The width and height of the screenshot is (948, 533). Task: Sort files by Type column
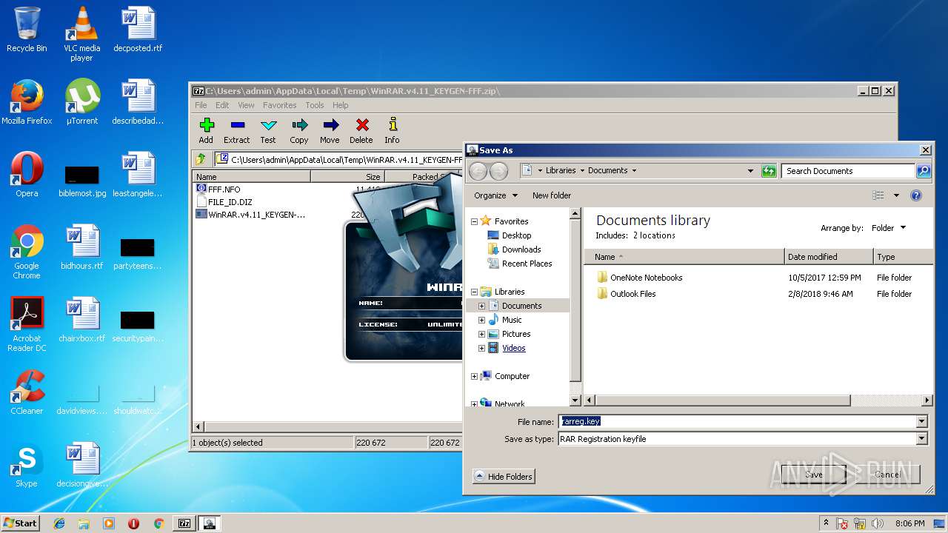point(903,257)
